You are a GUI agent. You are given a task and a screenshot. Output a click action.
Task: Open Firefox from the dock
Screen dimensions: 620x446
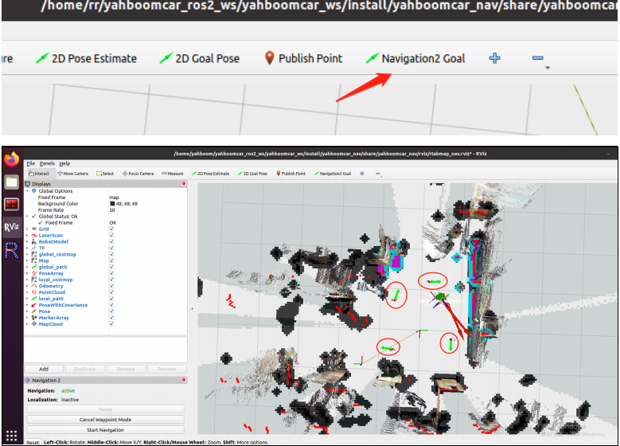[11, 159]
